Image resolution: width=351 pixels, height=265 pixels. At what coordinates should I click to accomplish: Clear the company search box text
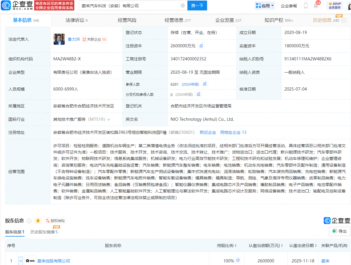click(183, 6)
